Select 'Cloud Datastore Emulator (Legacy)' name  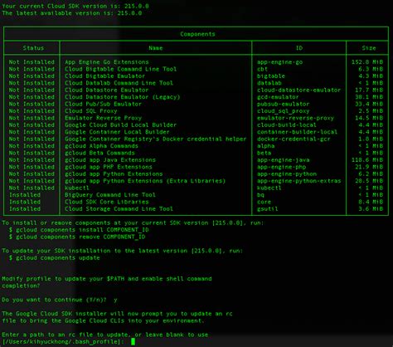coord(122,97)
